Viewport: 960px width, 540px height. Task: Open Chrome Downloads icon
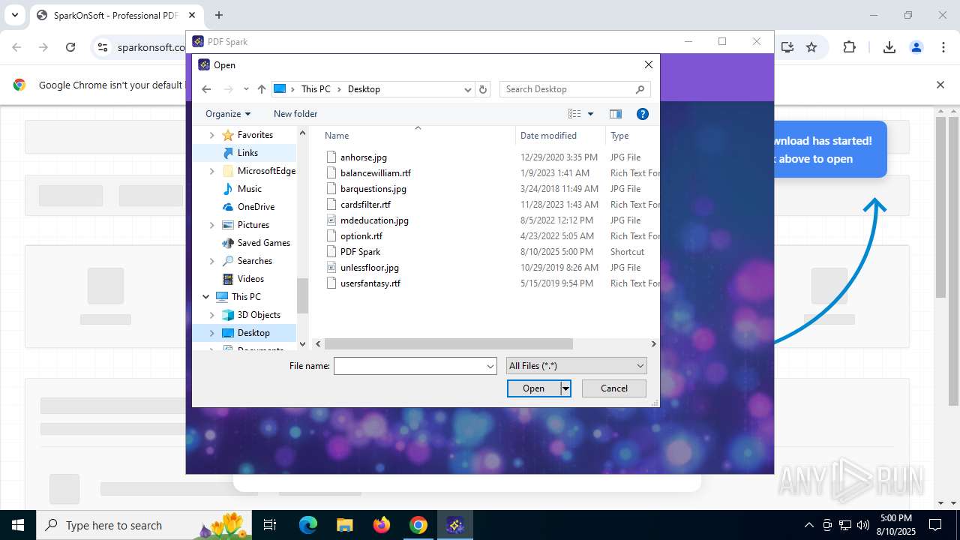point(889,47)
